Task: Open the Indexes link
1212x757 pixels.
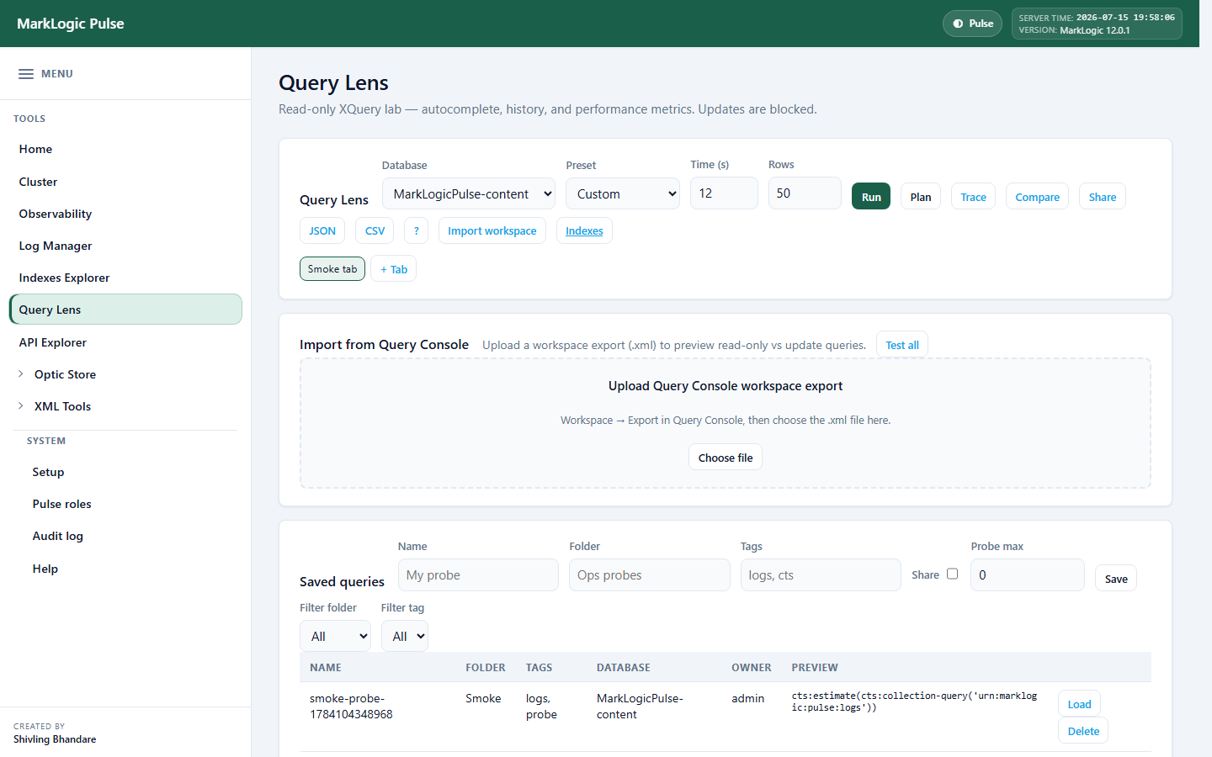Action: (x=584, y=230)
